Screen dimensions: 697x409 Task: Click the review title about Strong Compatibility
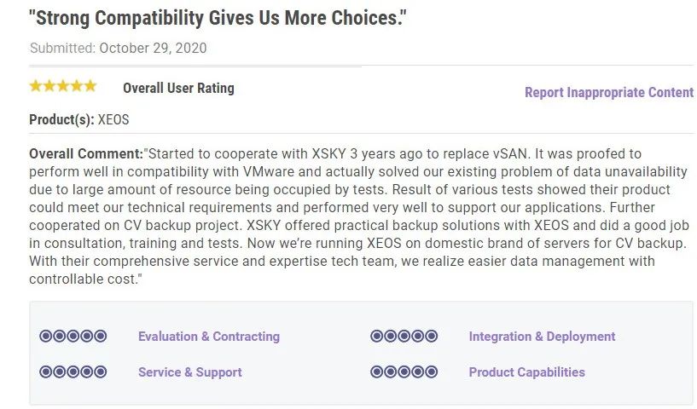pyautogui.click(x=218, y=18)
